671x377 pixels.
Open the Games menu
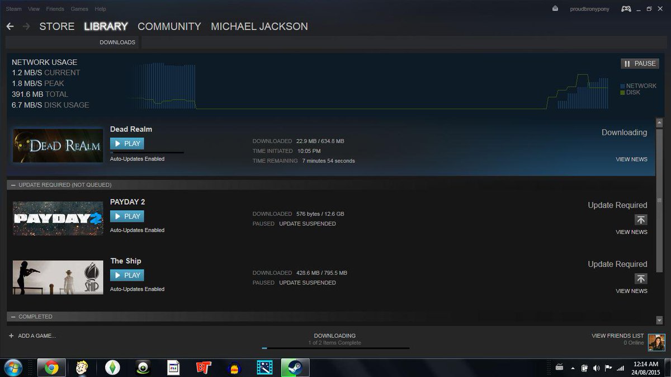[x=79, y=9]
